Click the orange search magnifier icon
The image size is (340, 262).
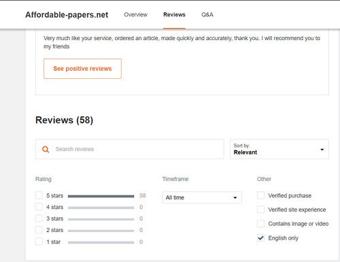[x=46, y=149]
